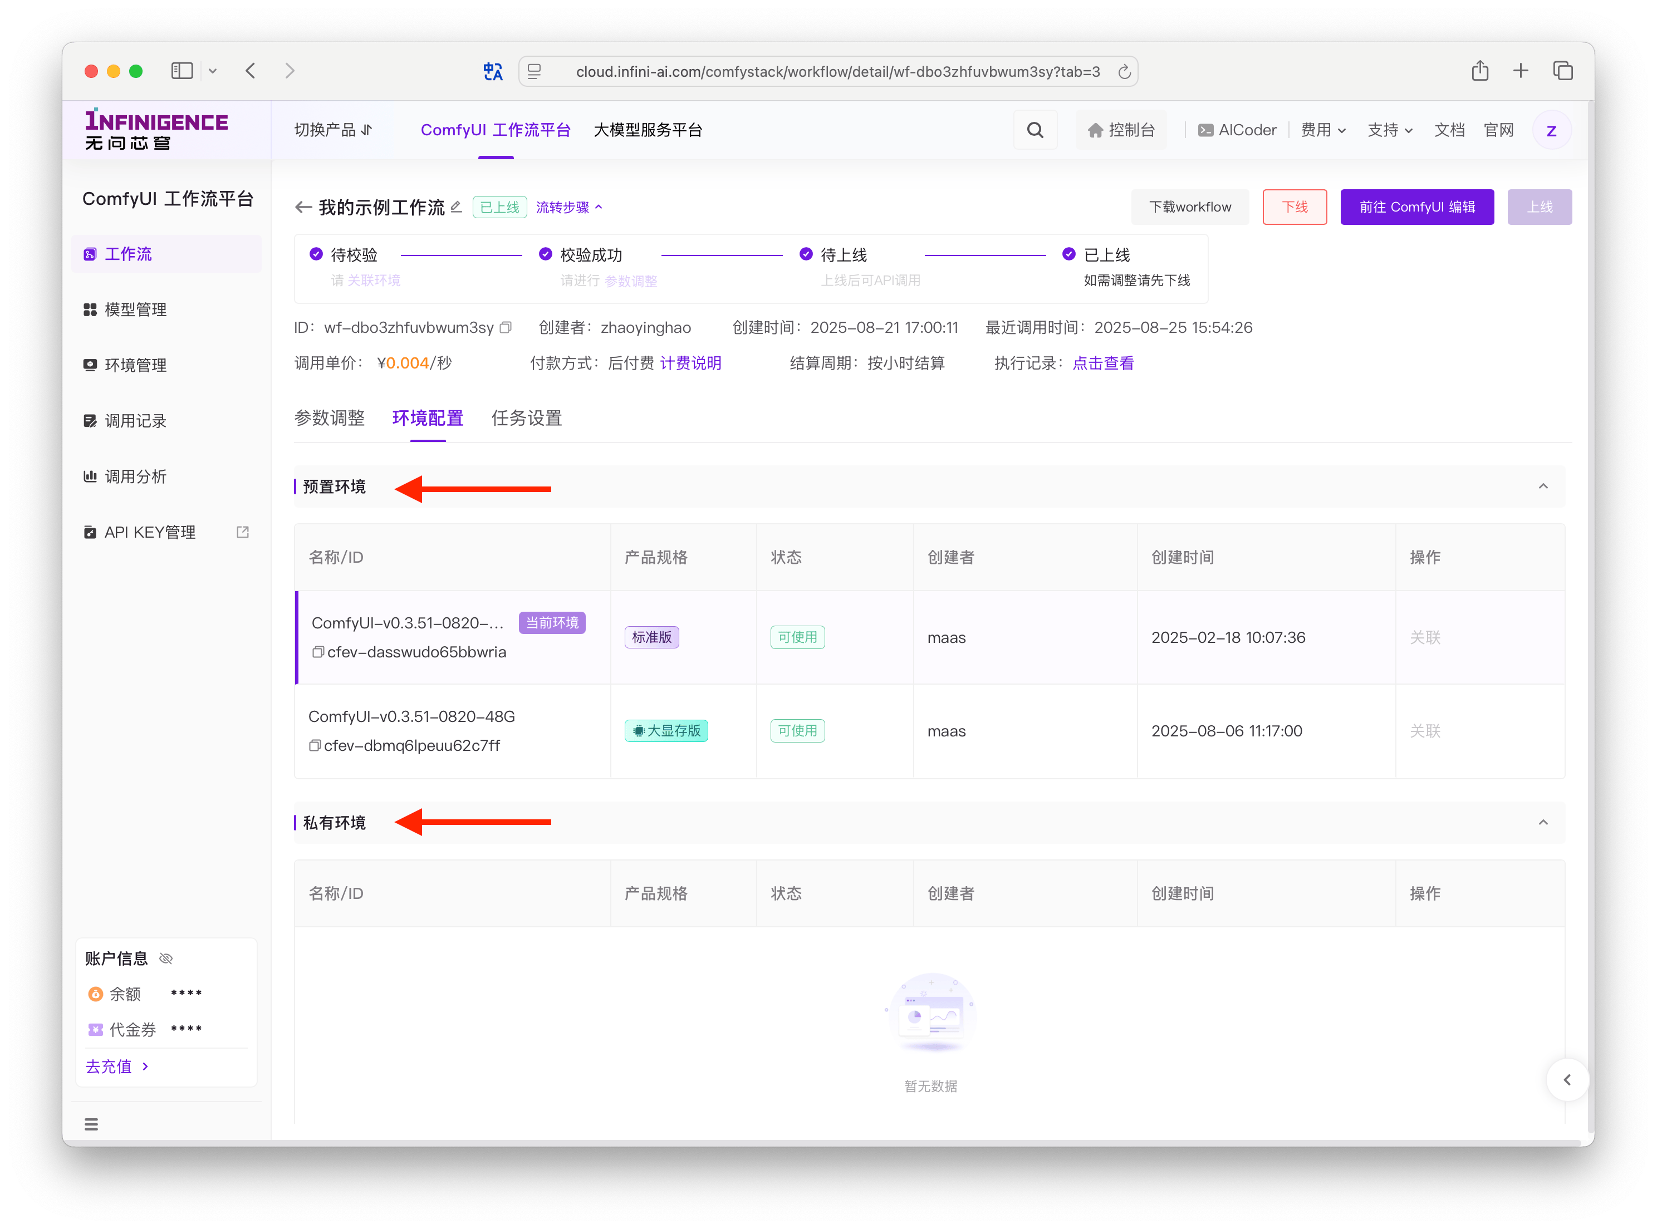Viewport: 1657px width, 1229px height.
Task: Click 关联 in the 当前环境 row
Action: click(x=1424, y=637)
